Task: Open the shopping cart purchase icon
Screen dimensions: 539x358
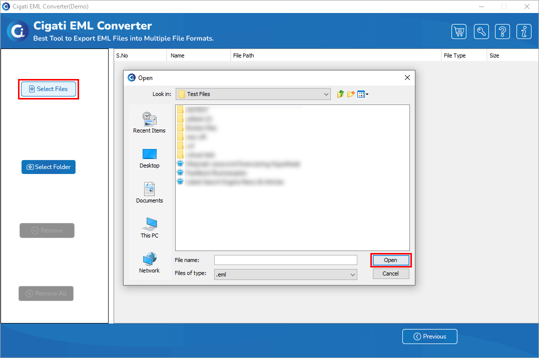Action: pyautogui.click(x=459, y=31)
